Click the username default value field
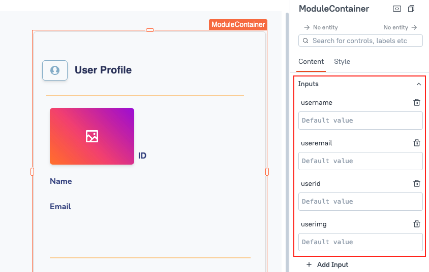429x272 pixels. [x=360, y=121]
